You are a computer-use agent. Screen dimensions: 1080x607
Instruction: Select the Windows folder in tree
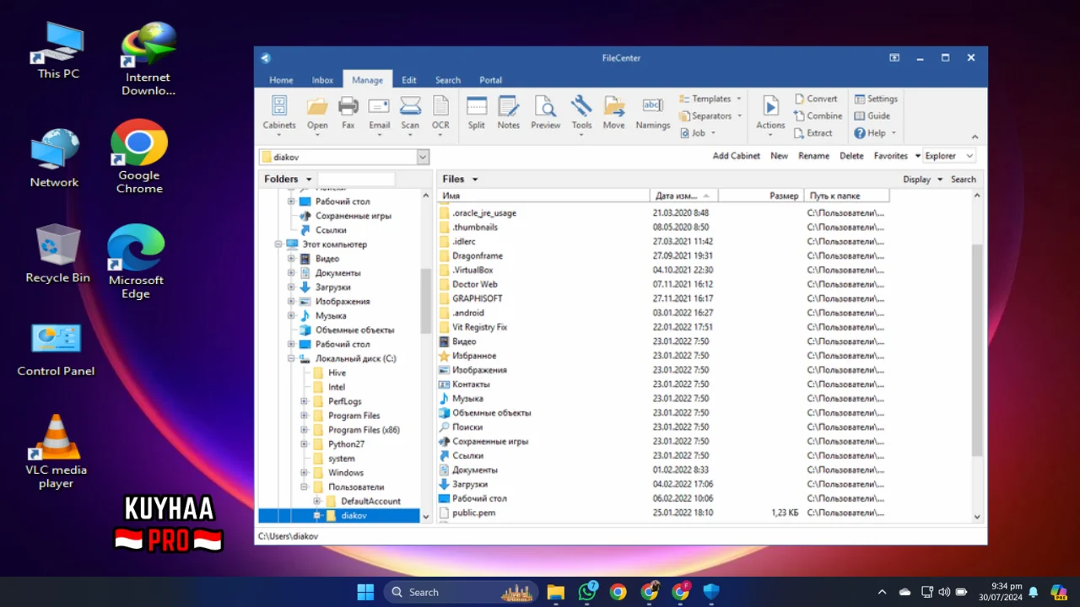click(345, 472)
